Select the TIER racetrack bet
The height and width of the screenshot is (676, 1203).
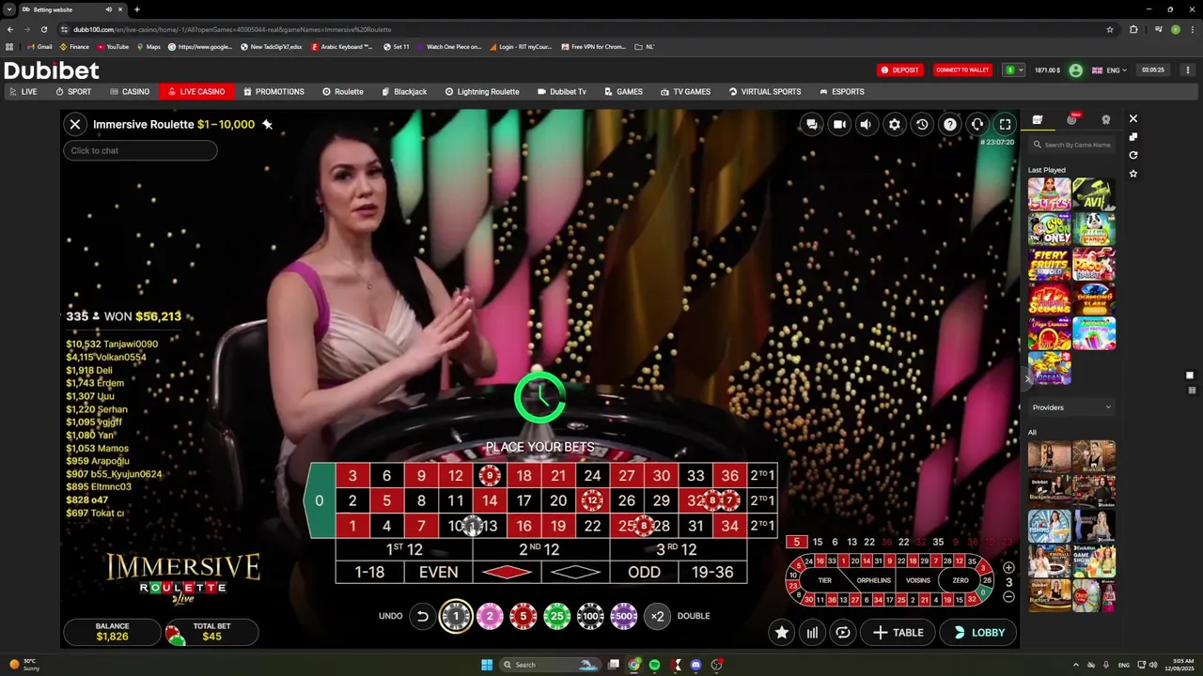pyautogui.click(x=824, y=580)
